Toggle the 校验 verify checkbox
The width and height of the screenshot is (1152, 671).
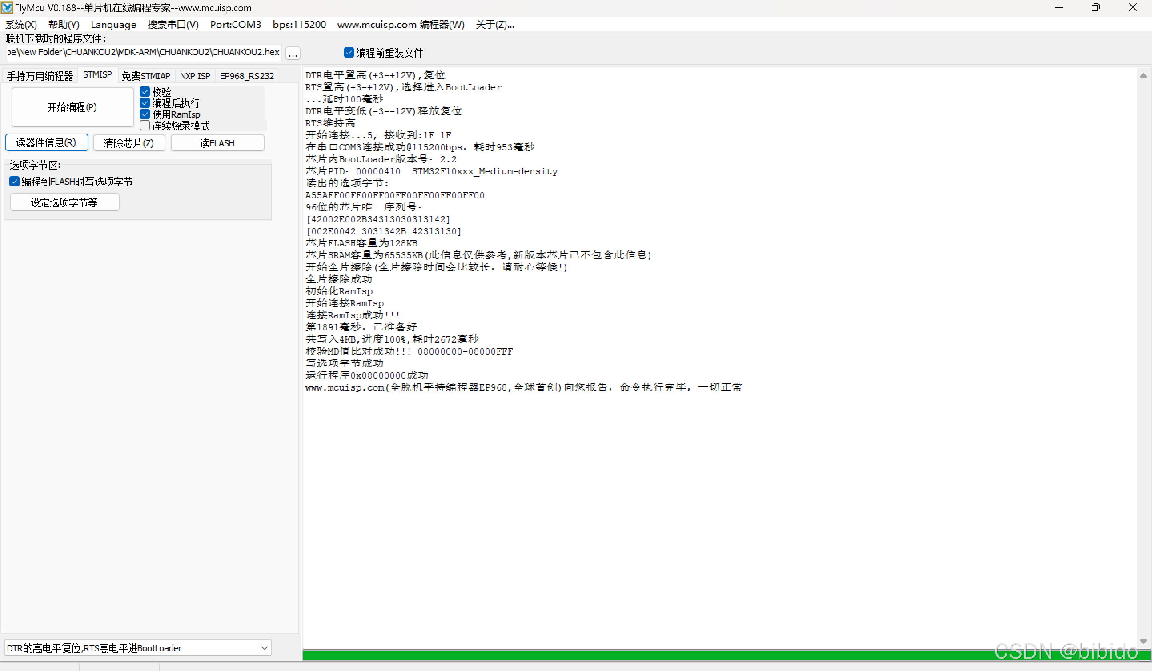145,92
